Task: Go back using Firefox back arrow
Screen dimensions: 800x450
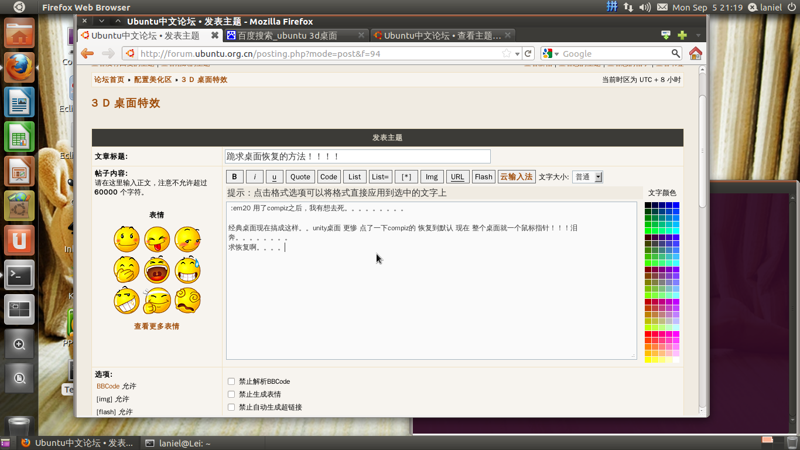Action: (87, 53)
